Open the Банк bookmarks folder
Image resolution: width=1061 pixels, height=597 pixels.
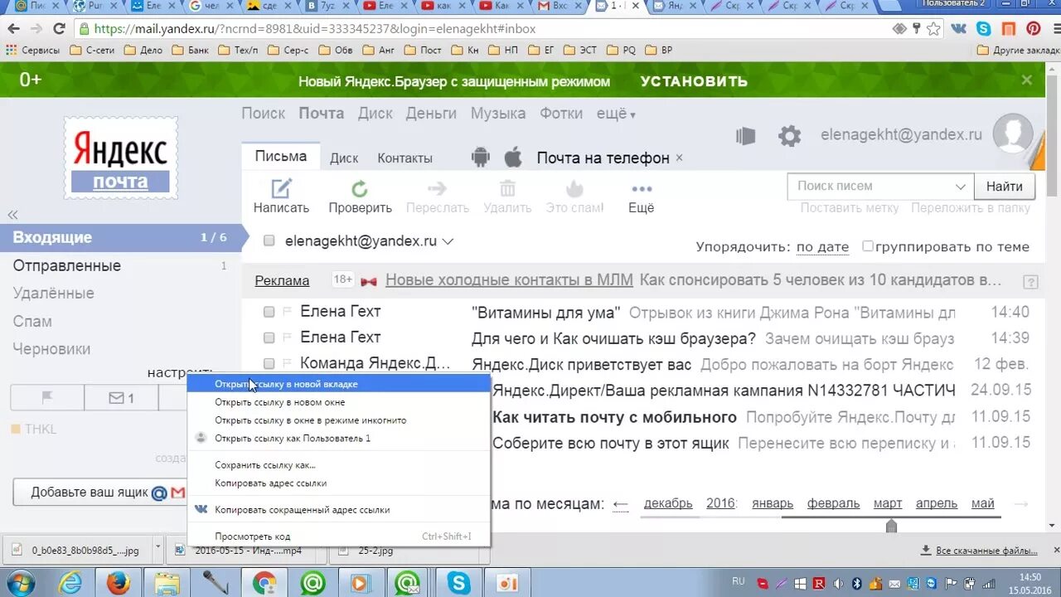[x=191, y=50]
